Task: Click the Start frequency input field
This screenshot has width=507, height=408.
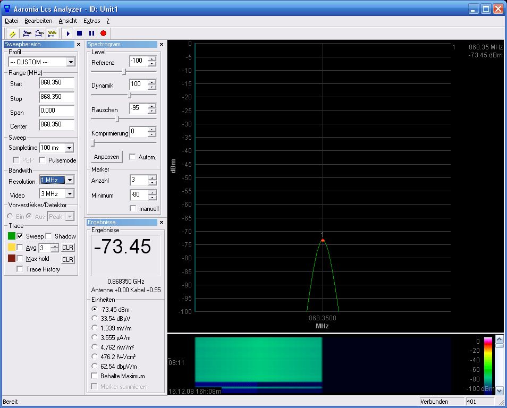Action: 56,83
